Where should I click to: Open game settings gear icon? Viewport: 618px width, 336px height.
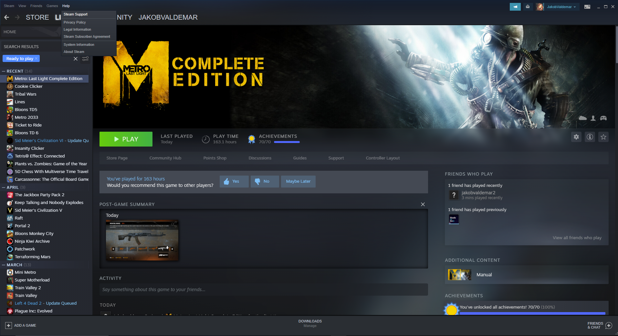click(576, 137)
